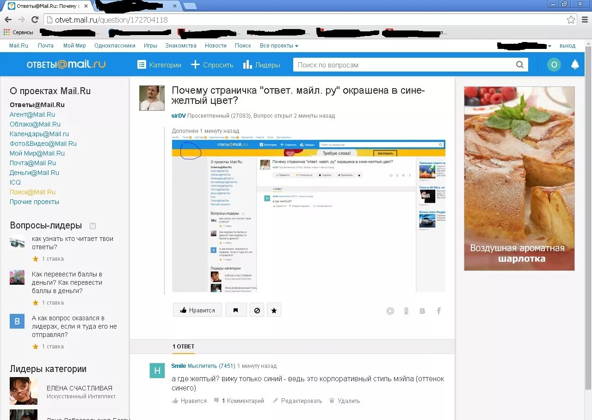The image size is (592, 420).
Task: Click the address bar URL
Action: pyautogui.click(x=111, y=20)
